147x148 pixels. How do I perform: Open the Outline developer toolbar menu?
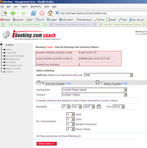pos(99,20)
